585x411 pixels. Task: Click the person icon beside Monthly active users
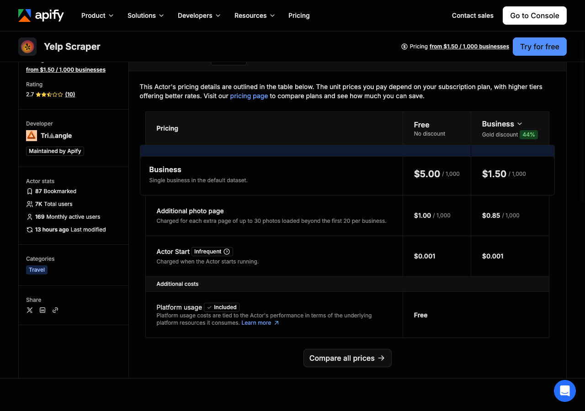30,217
